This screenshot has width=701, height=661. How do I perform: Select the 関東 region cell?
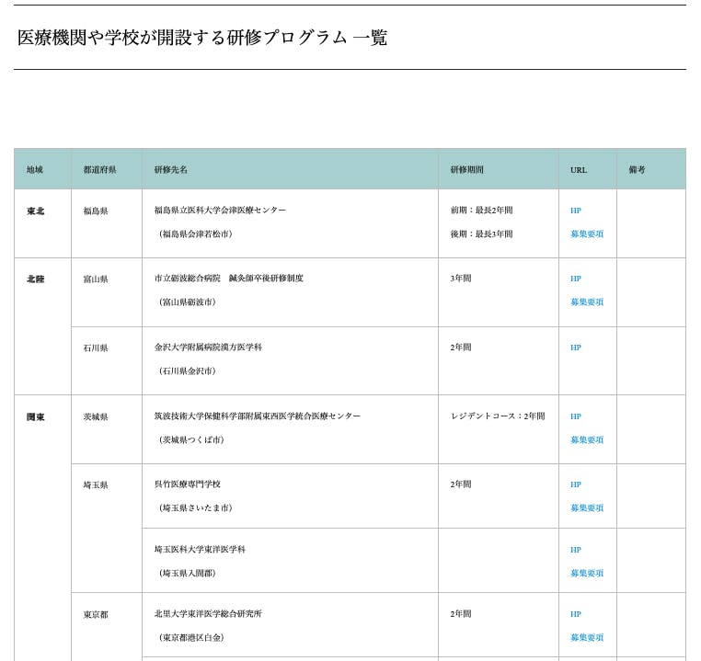35,417
